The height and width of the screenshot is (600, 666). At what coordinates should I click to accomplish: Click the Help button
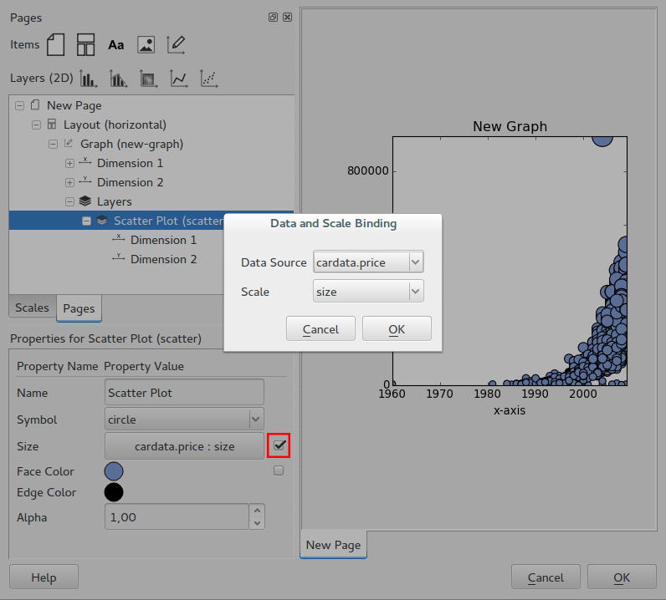point(44,577)
